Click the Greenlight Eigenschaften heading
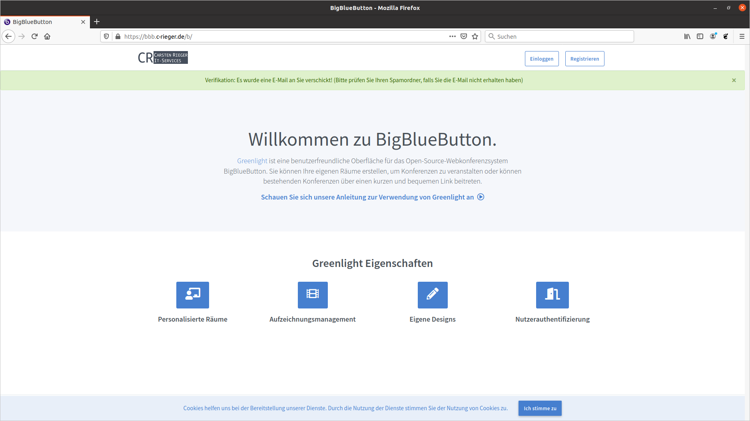750x421 pixels. point(373,263)
